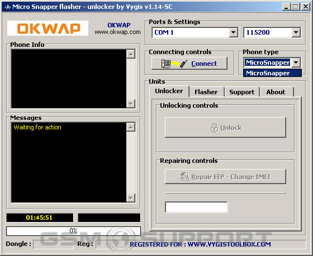313x256 pixels.
Task: Minimize the Micro Snapper window
Action: point(286,7)
